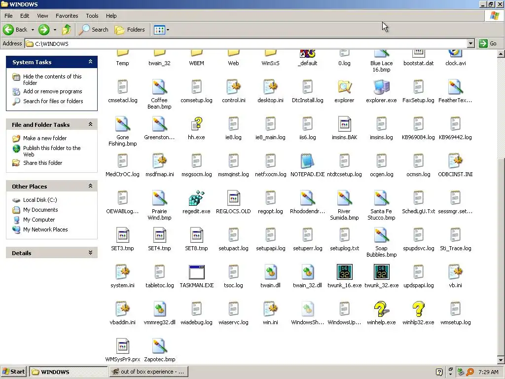Collapse the Other Places panel
This screenshot has width=505, height=379.
[91, 186]
